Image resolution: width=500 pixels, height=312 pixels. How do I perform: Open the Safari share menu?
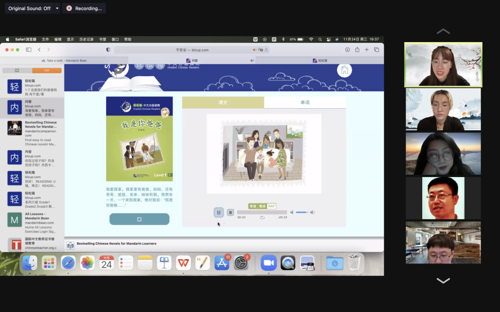point(357,49)
